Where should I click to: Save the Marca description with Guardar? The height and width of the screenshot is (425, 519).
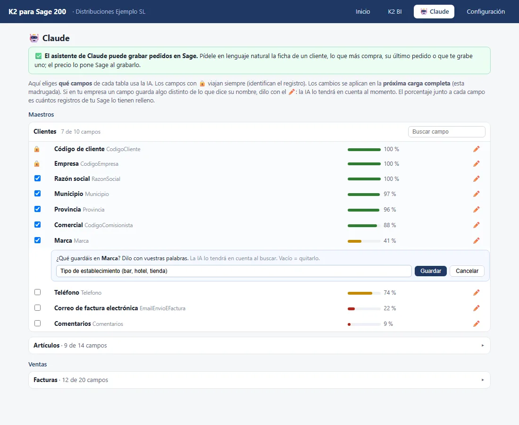[x=431, y=271]
